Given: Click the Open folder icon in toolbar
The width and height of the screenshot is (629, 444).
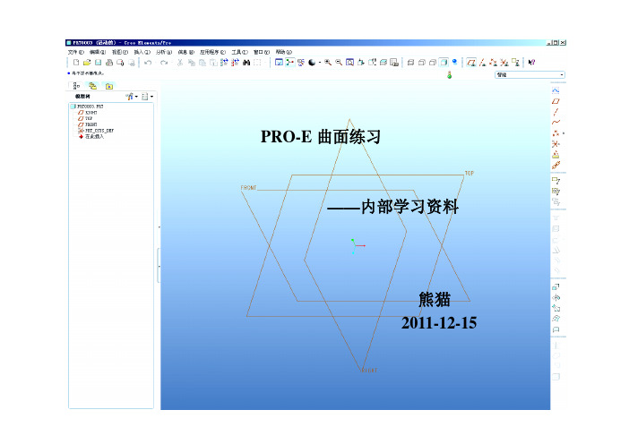Looking at the screenshot, I should 87,62.
